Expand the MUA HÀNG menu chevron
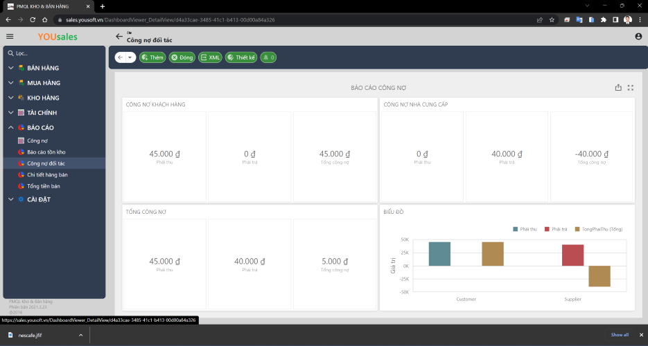The image size is (648, 346). [x=11, y=83]
